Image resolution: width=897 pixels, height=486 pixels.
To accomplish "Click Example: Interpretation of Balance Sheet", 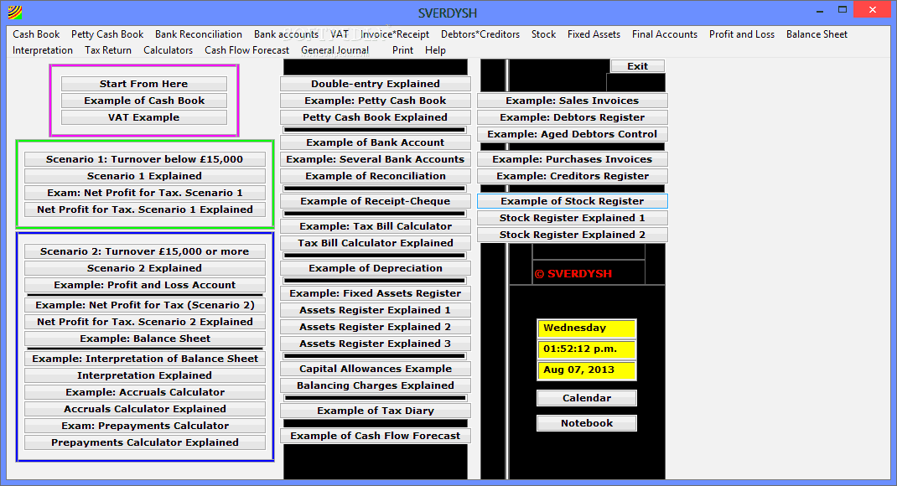I will (x=145, y=359).
